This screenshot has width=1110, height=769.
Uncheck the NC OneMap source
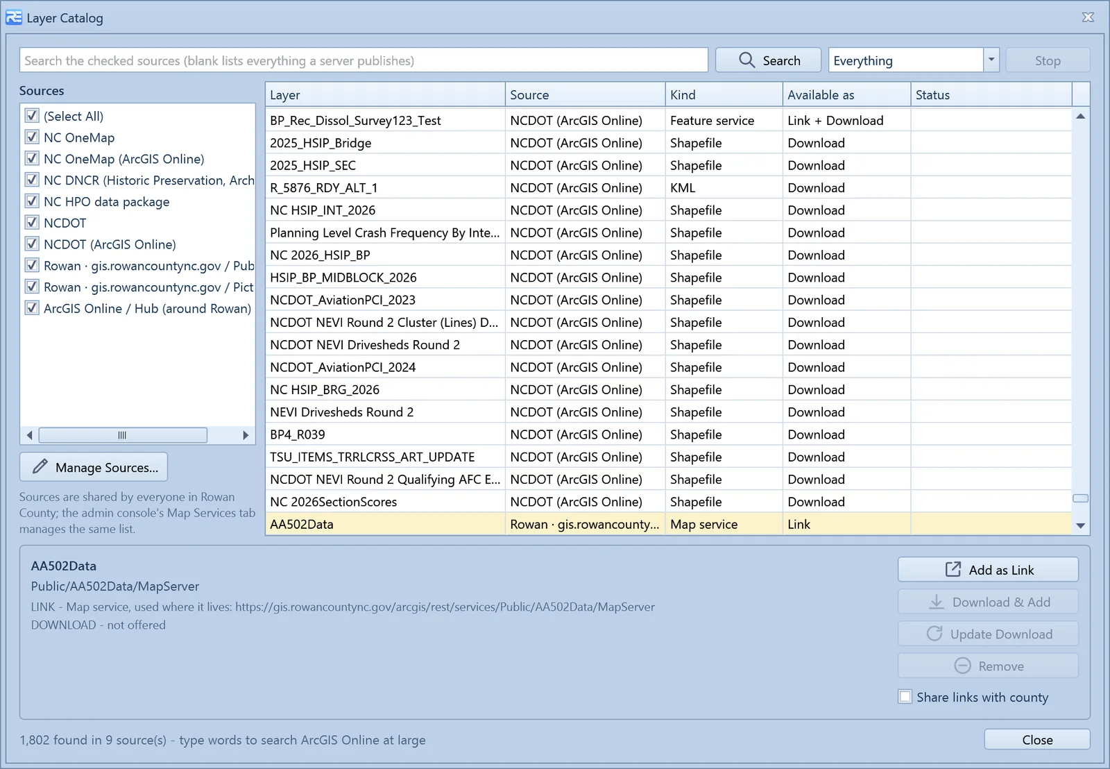(x=31, y=137)
